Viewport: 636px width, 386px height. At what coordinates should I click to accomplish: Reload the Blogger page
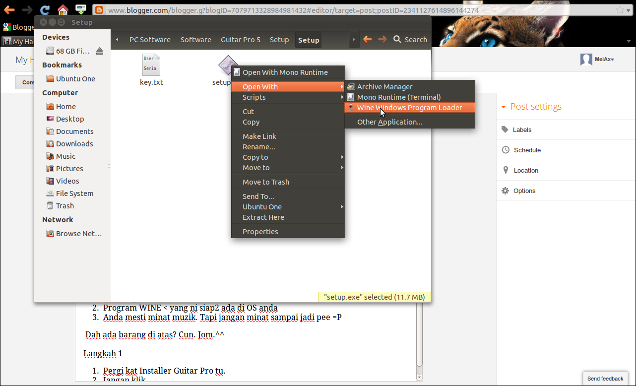[45, 10]
